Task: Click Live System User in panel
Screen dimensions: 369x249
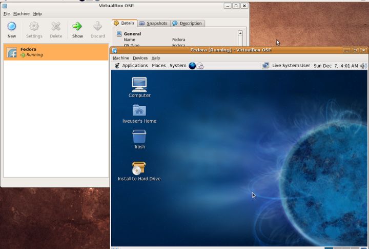Action: click(x=291, y=66)
